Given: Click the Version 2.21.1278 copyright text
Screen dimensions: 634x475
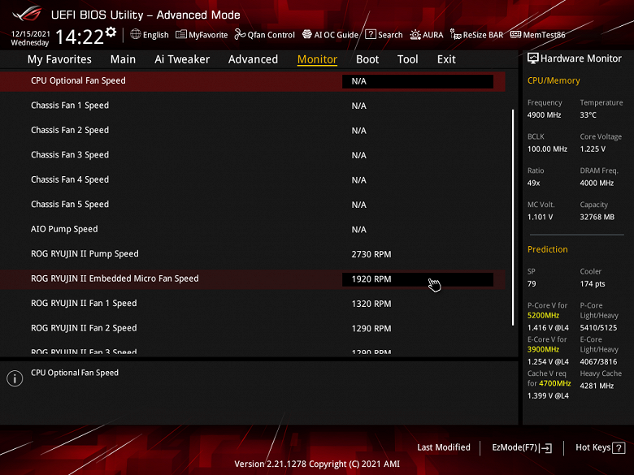Looking at the screenshot, I should pyautogui.click(x=317, y=464).
